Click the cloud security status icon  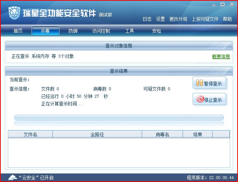point(13,177)
